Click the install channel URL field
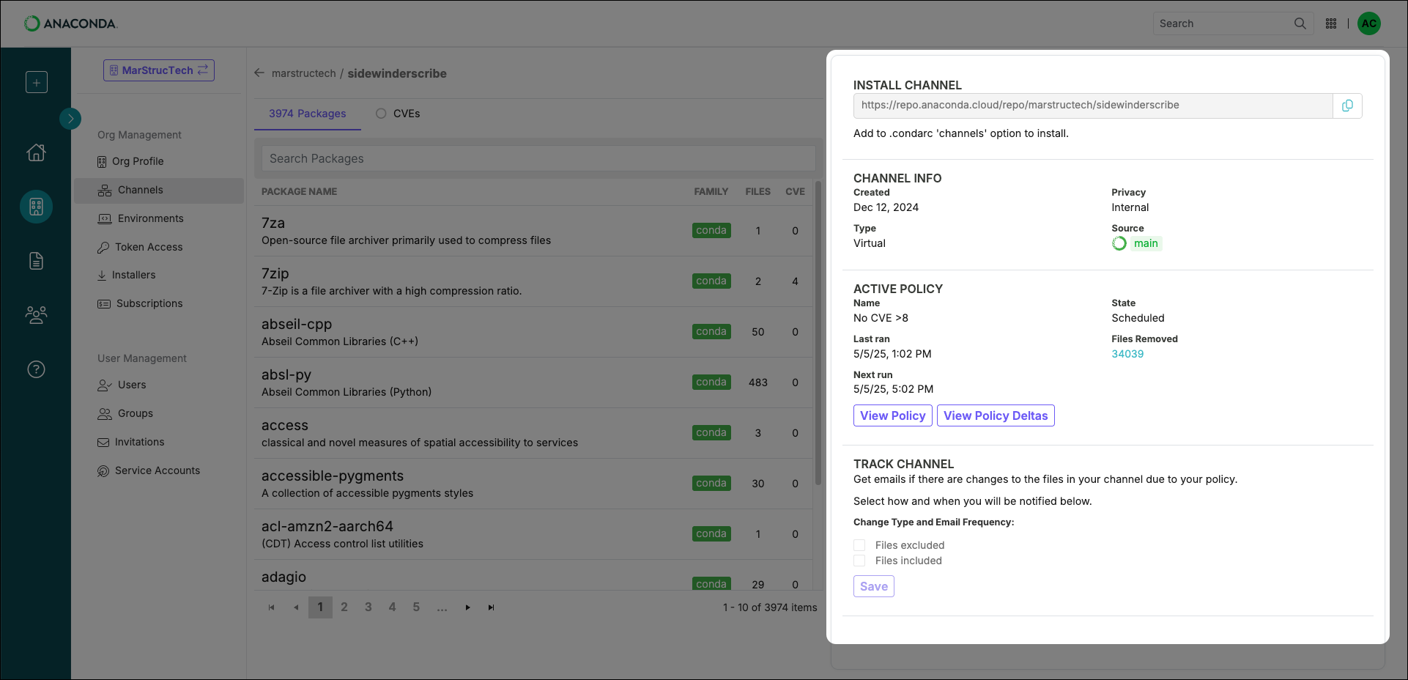 1093,106
